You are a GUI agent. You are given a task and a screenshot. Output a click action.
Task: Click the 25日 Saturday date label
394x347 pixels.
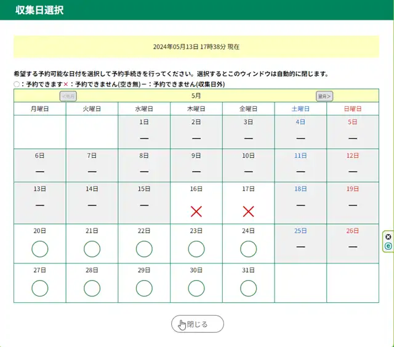pos(300,231)
